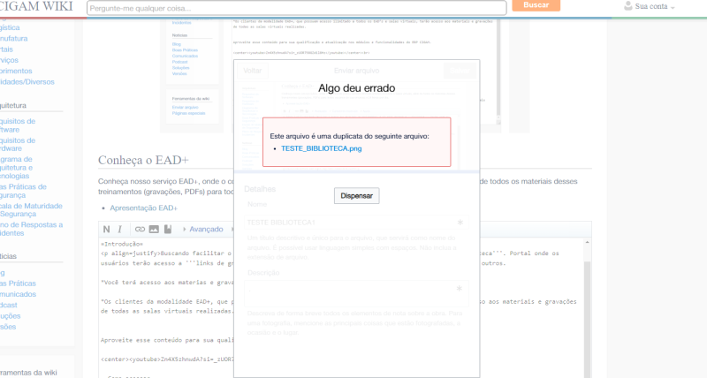Insert a hyperlink via chain icon
The width and height of the screenshot is (707, 378).
pyautogui.click(x=140, y=230)
